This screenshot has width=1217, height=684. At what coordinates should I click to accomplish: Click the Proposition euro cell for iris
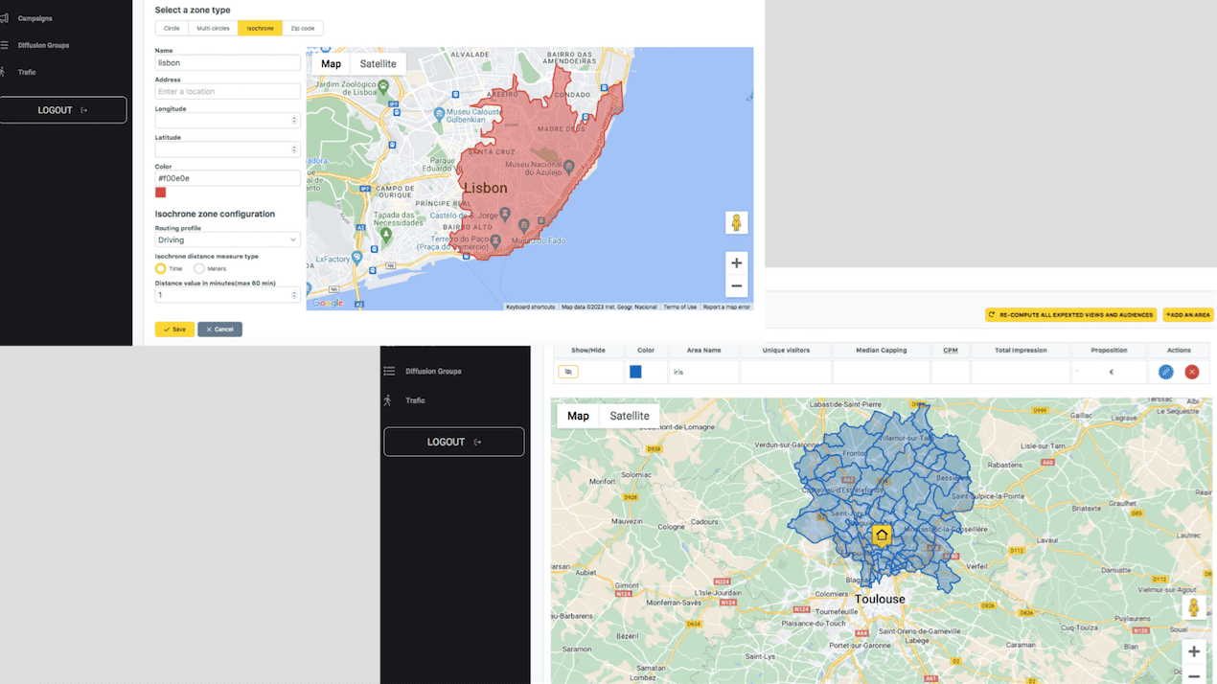[1110, 372]
